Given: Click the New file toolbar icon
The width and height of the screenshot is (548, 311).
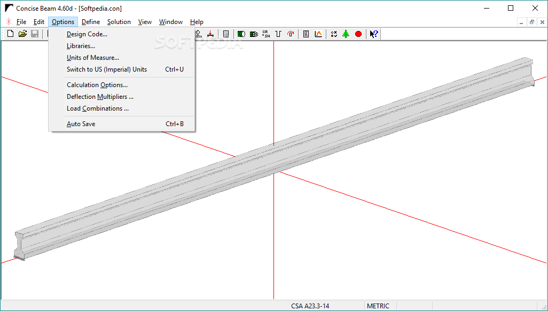Looking at the screenshot, I should coord(11,34).
